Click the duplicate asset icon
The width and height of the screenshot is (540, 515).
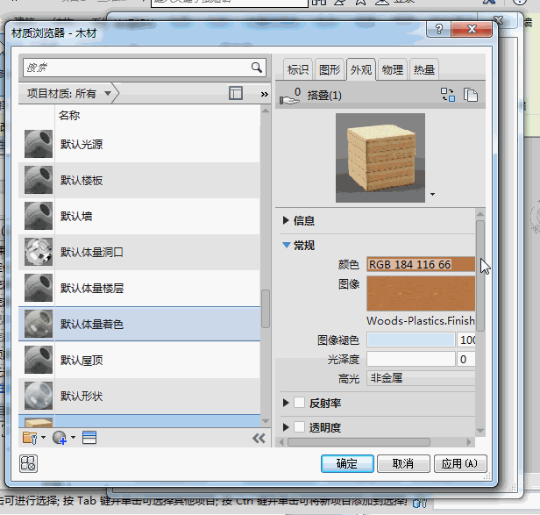(471, 96)
